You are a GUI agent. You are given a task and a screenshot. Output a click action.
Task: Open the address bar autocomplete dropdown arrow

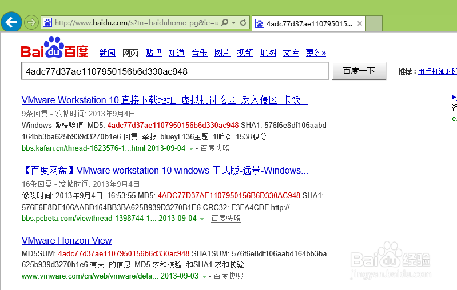point(234,22)
